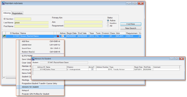Viewport: 187px width, 97px height.
Task: Click the green row icon beside ID 511447
Action: pyautogui.click(x=4, y=36)
